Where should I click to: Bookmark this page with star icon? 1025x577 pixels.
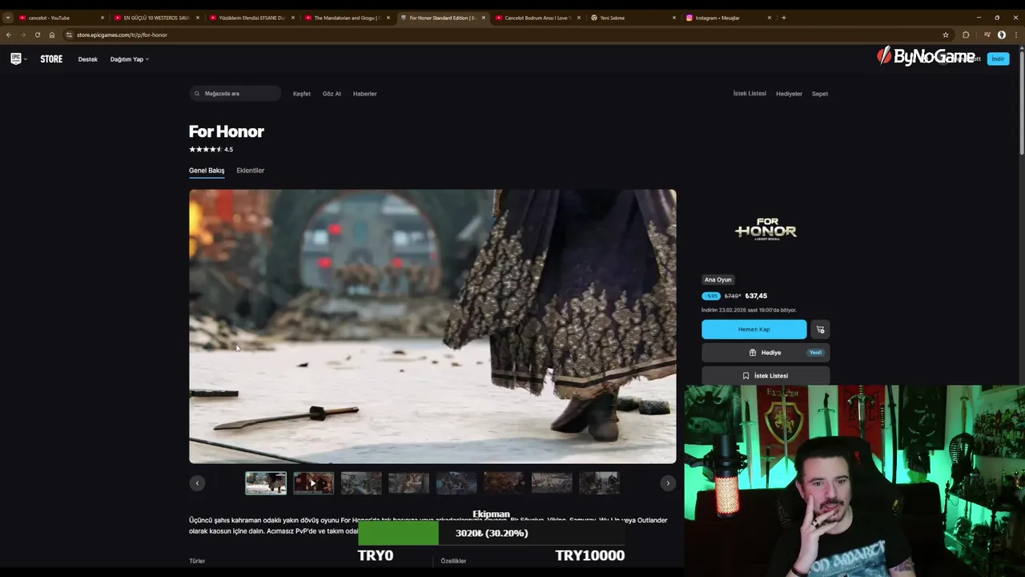pos(946,34)
